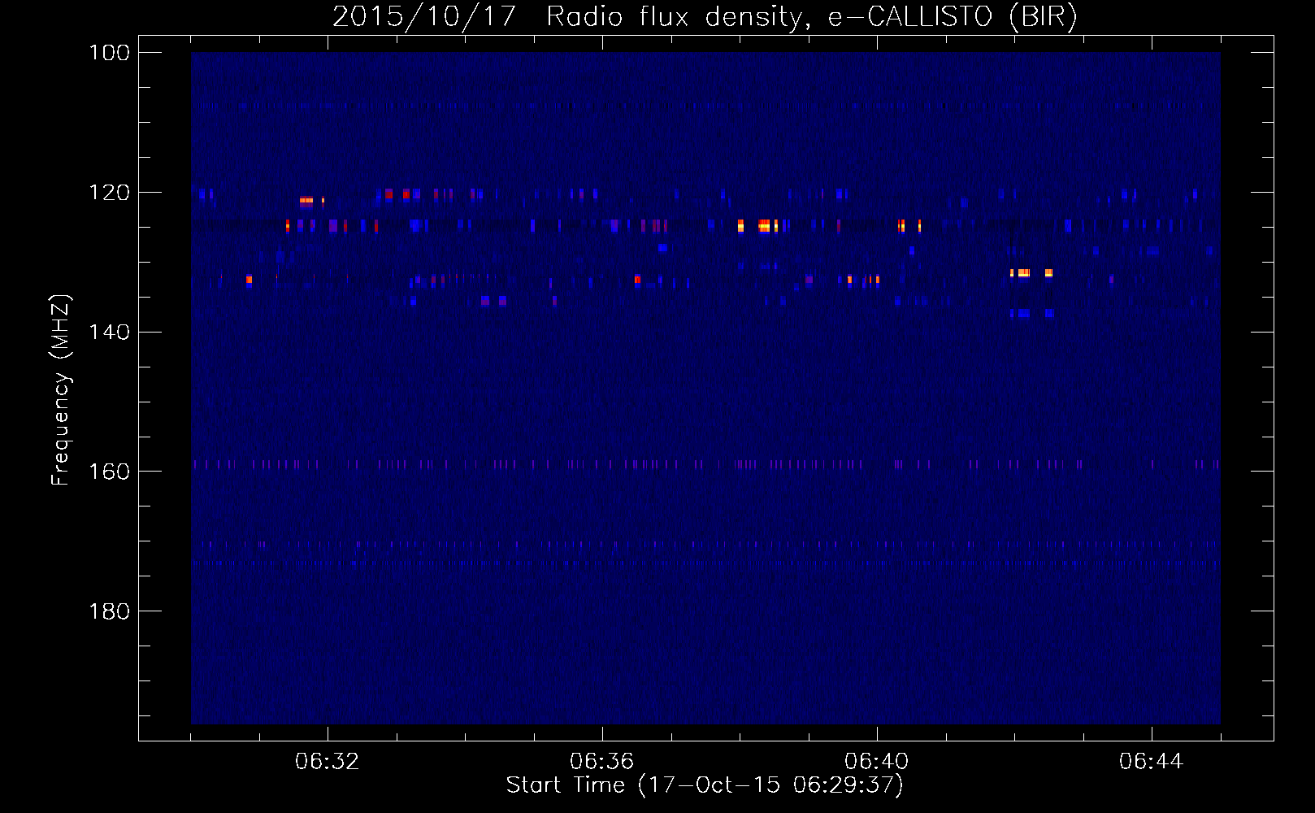Click the 'Frequency (MHZ)' y-axis label
The width and height of the screenshot is (1315, 813).
61,389
